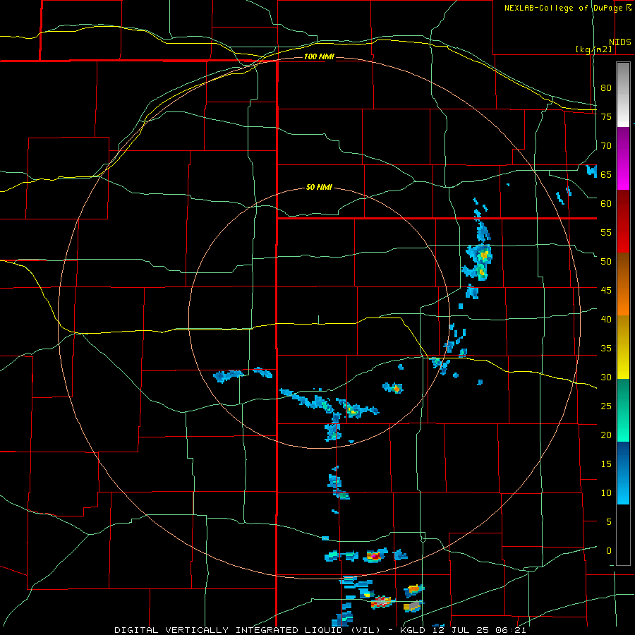Select the 50 value on the scale
This screenshot has height=635, width=635.
606,262
